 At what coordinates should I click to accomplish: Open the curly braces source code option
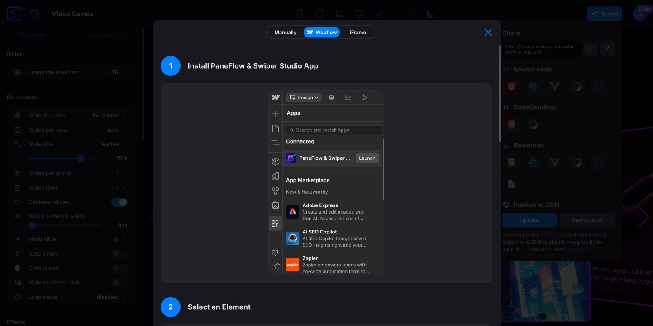598,86
